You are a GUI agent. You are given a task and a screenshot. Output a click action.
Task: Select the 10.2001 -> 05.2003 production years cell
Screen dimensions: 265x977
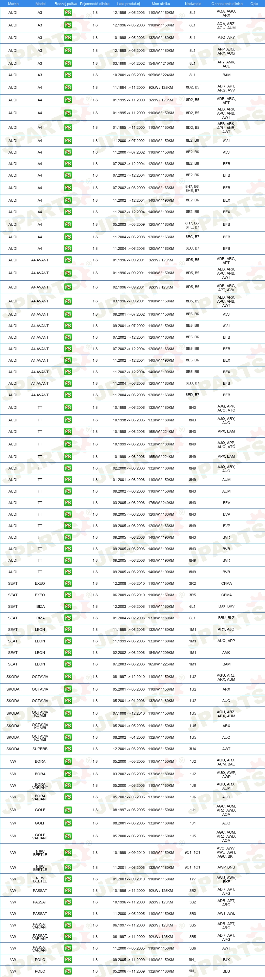pos(128,75)
